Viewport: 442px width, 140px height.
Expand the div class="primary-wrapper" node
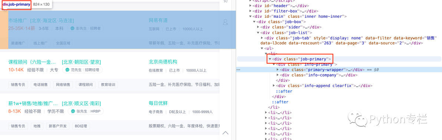[x=278, y=70]
